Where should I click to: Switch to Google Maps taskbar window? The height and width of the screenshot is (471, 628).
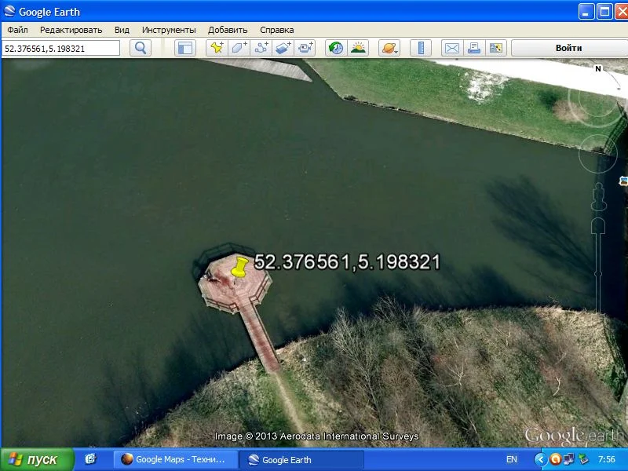[x=175, y=459]
